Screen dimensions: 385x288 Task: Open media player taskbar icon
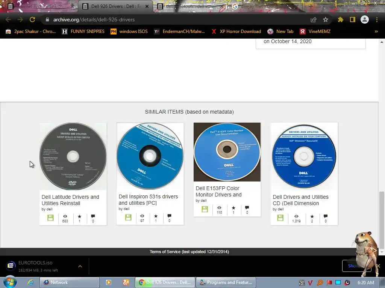(x=109, y=282)
